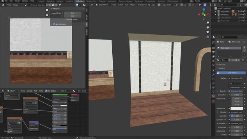Open the Tool properties tab icon

(x=213, y=42)
